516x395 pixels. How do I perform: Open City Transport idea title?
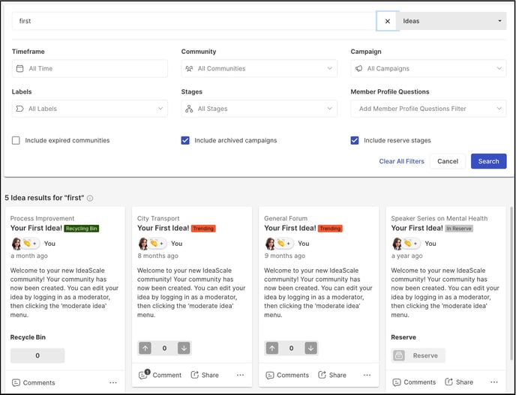(x=163, y=228)
